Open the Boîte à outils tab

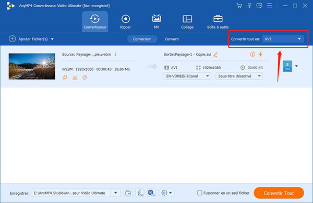tap(218, 22)
